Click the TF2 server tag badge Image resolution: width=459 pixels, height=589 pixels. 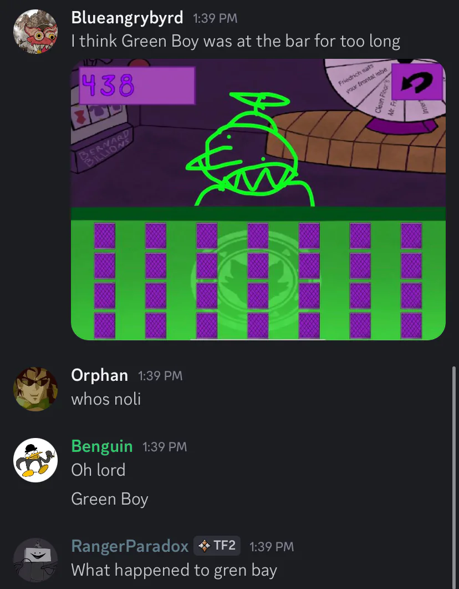point(217,546)
